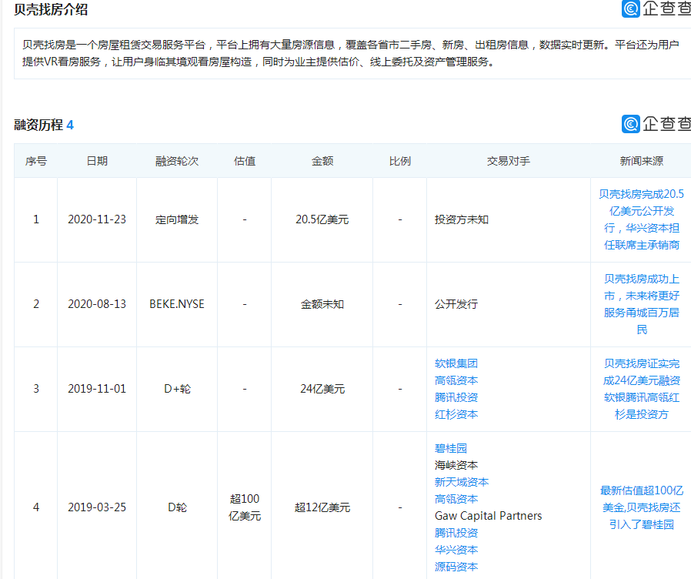691x579 pixels.
Task: Click serial number 1 in the 序号 column
Action: 36,219
